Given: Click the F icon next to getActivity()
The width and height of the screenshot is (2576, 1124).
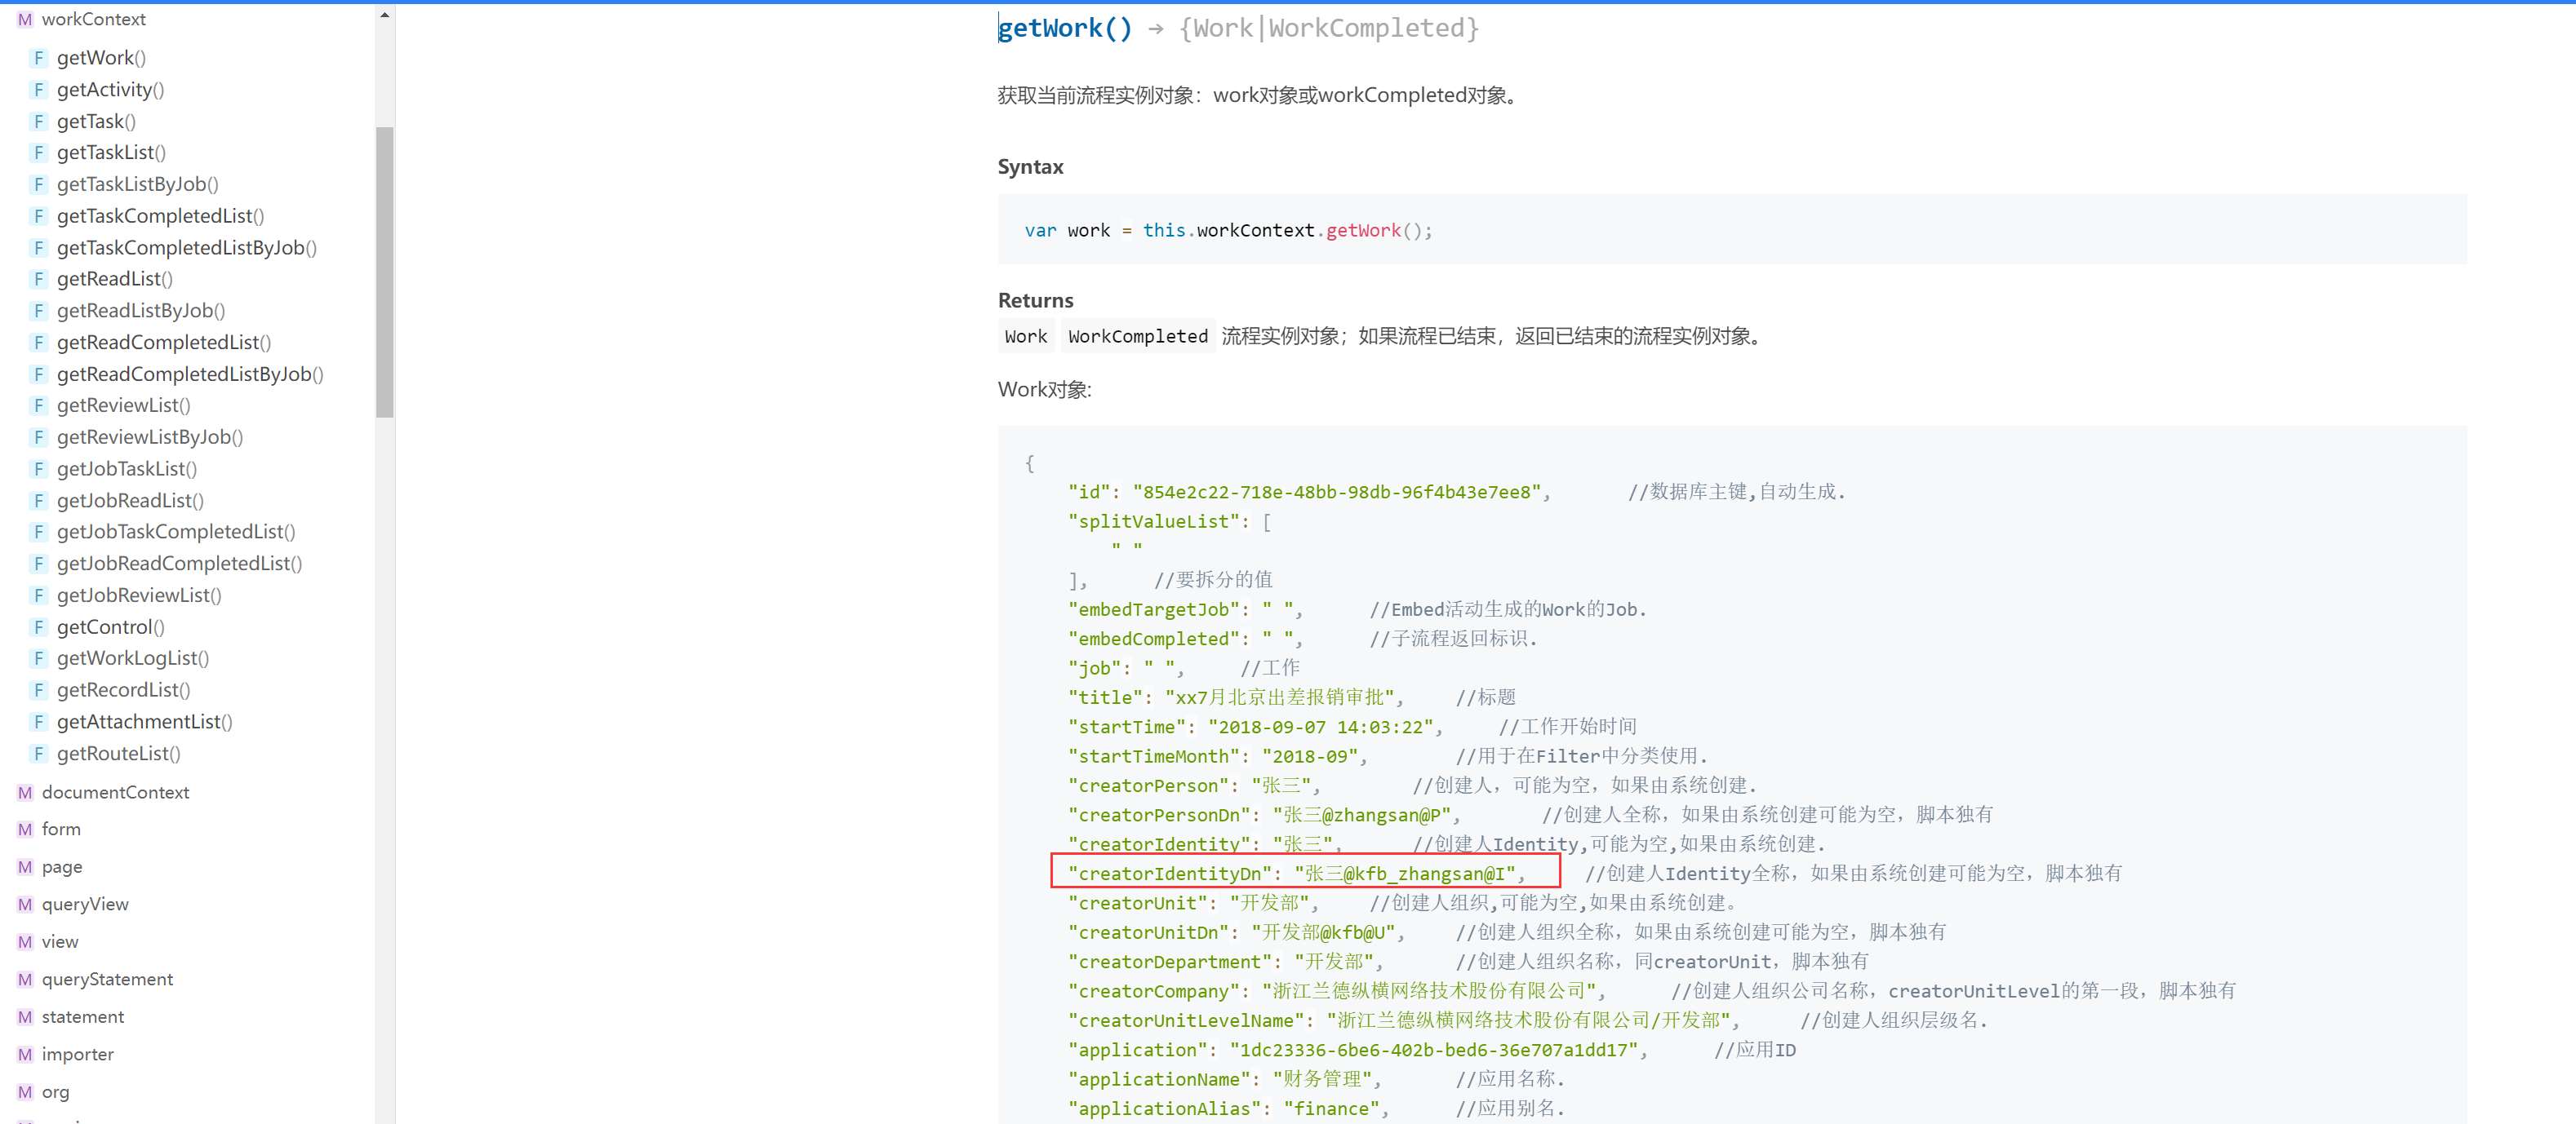Looking at the screenshot, I should pos(39,90).
